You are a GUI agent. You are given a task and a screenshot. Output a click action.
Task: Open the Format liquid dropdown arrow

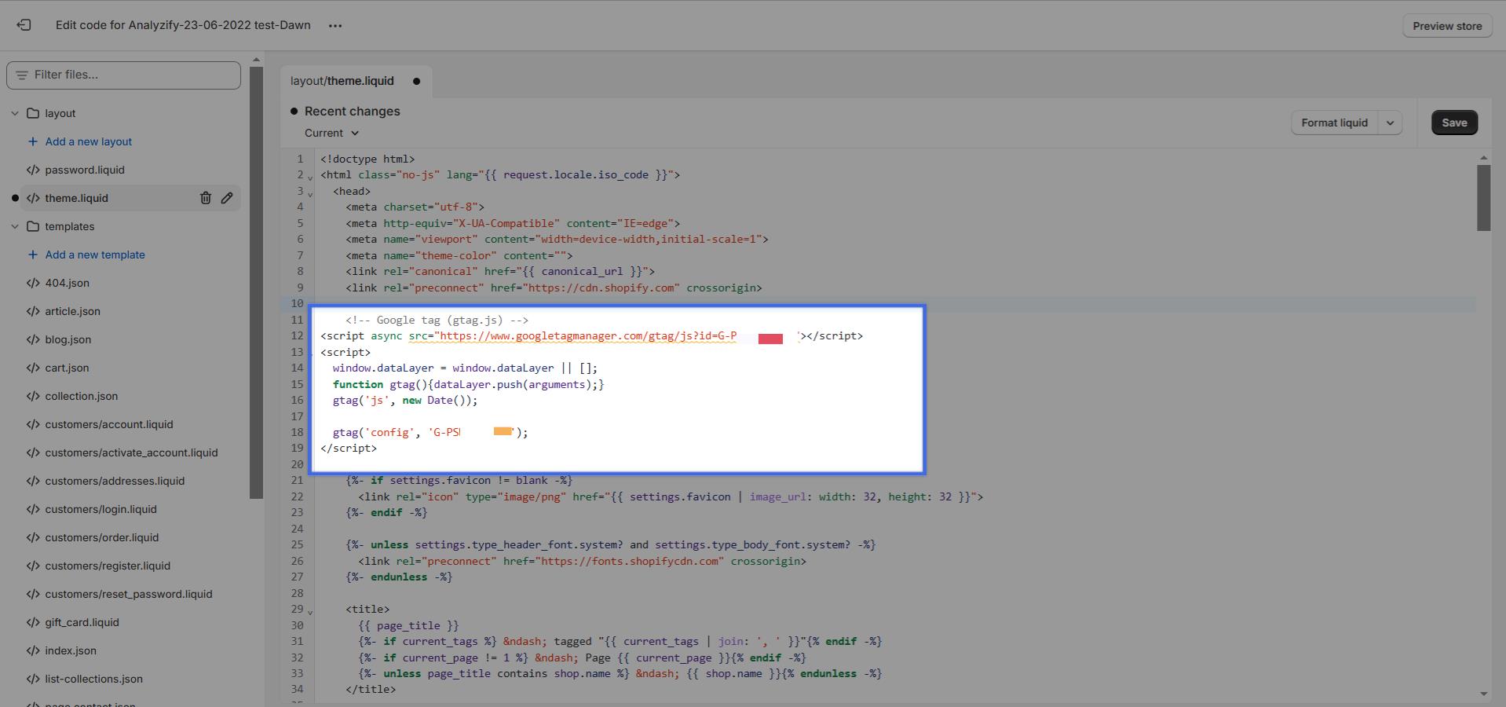coord(1391,123)
